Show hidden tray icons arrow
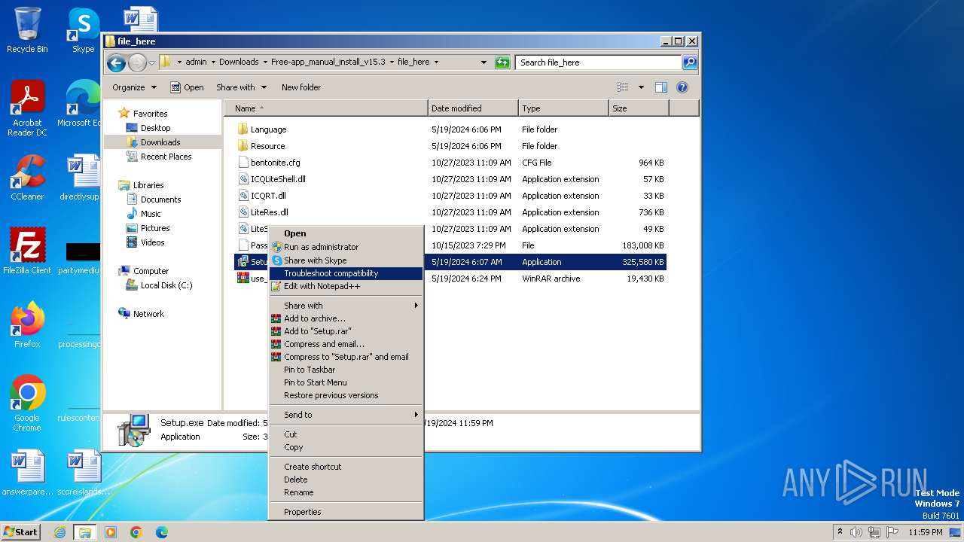 (x=840, y=532)
